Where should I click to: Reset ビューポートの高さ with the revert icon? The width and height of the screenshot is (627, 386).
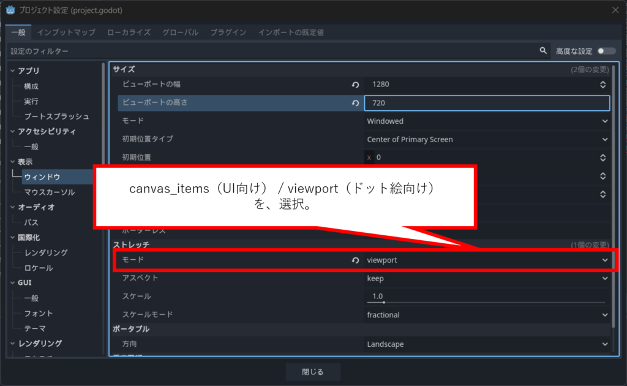point(355,104)
